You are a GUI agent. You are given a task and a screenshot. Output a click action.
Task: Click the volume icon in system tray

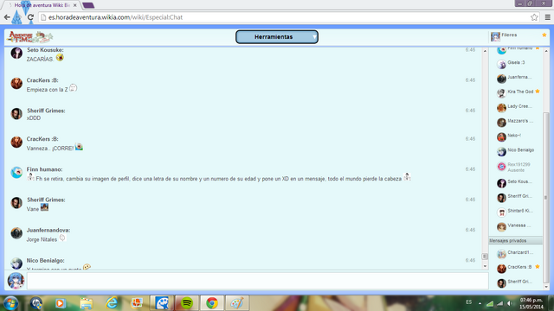click(510, 303)
